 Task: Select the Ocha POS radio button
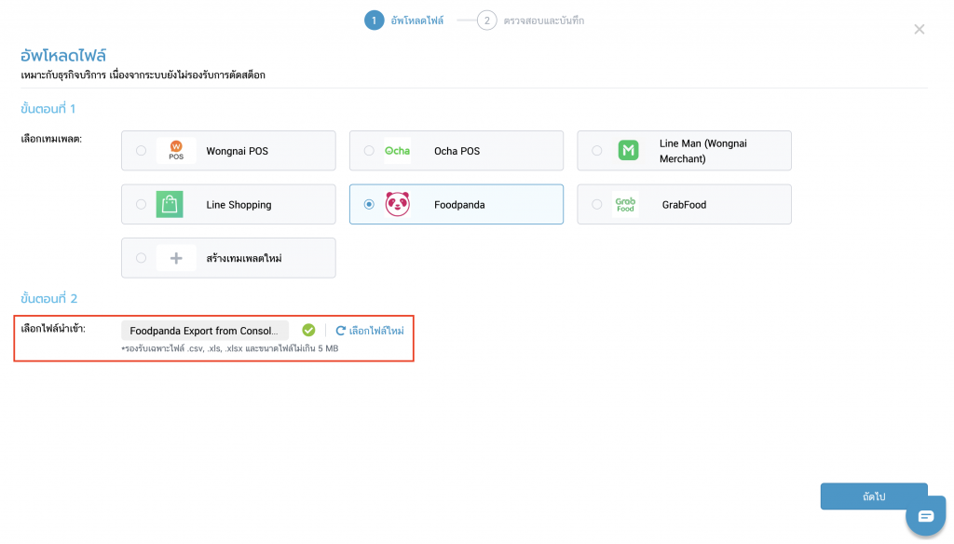tap(369, 150)
